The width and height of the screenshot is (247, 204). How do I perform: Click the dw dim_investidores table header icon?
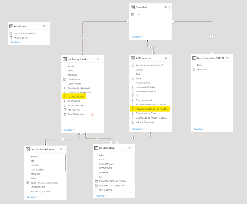(28, 149)
